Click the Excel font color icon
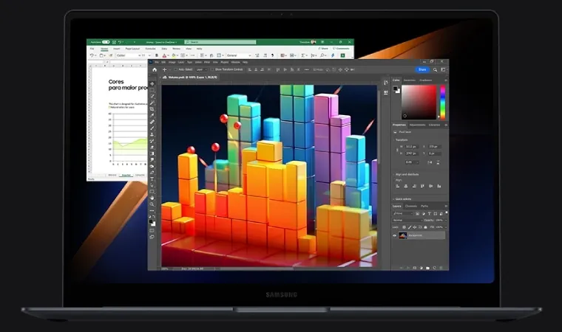The width and height of the screenshot is (562, 332). point(164,55)
